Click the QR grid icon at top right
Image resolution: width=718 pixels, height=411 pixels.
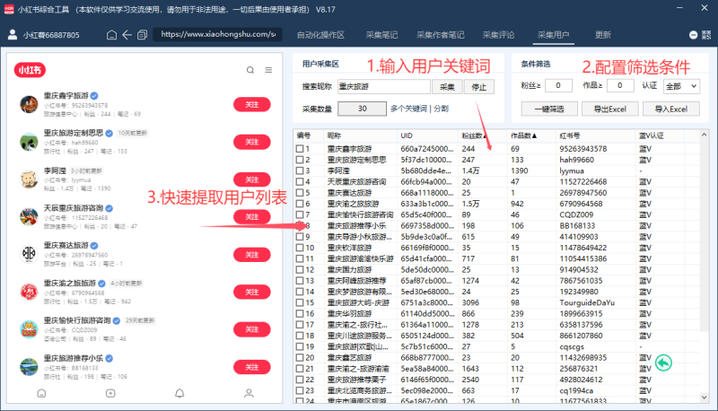(x=706, y=35)
